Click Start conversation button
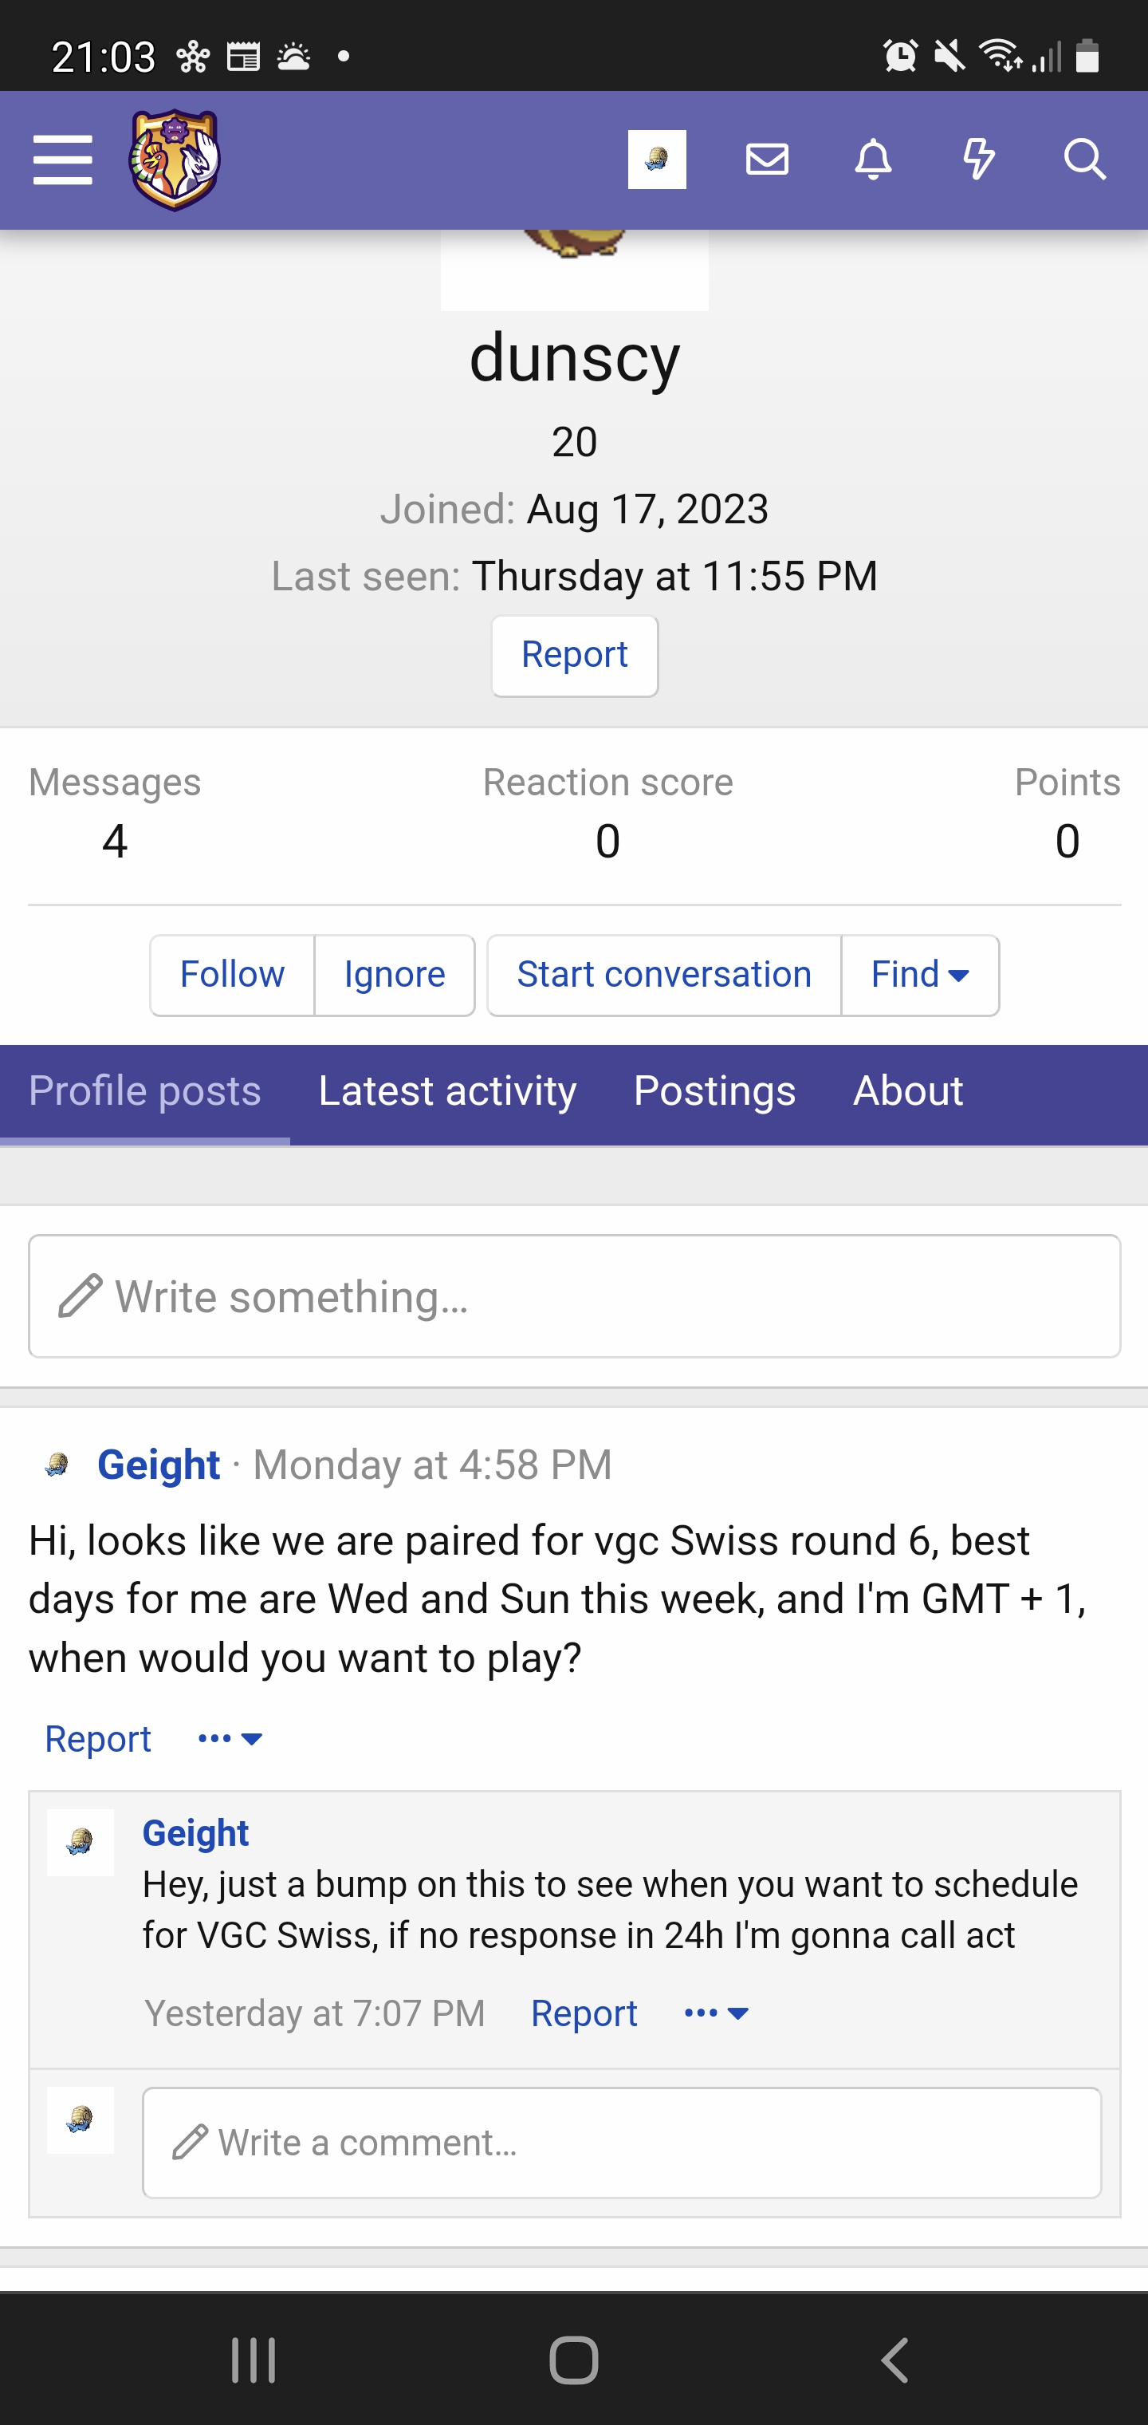Screen dimensions: 1148x2425 click(663, 974)
